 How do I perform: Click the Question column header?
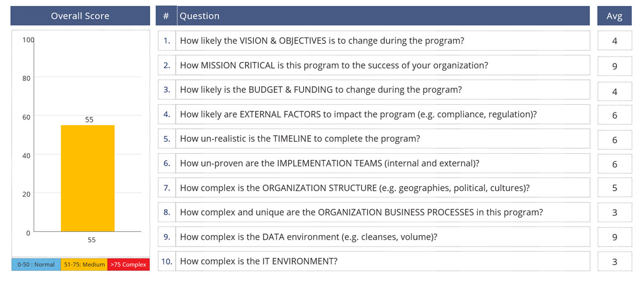[x=383, y=16]
